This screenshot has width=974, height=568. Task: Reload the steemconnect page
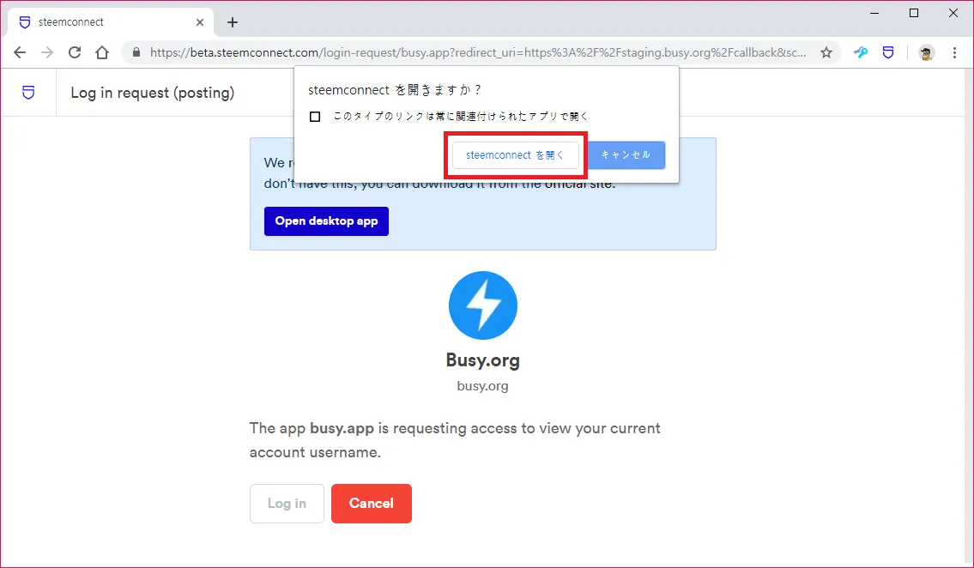[75, 52]
